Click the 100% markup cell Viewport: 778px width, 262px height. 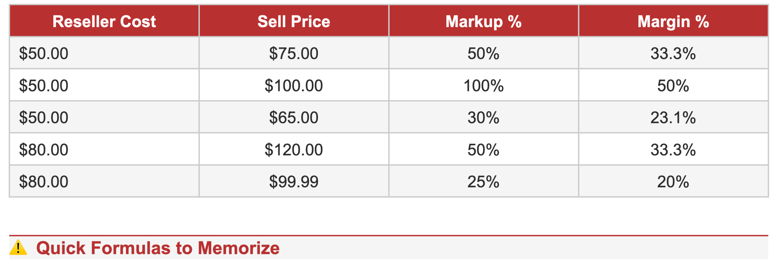(483, 86)
